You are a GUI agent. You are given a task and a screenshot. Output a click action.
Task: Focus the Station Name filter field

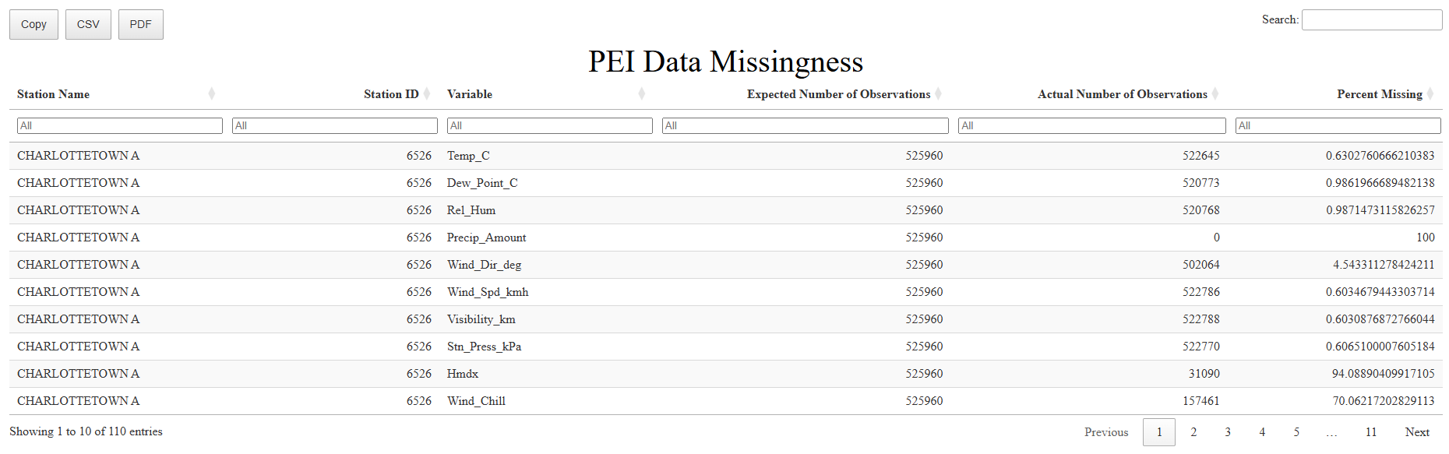pos(120,125)
